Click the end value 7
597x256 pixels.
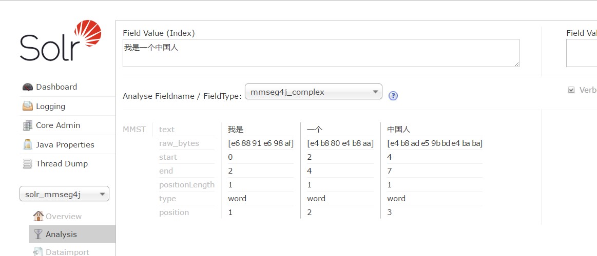(x=390, y=171)
